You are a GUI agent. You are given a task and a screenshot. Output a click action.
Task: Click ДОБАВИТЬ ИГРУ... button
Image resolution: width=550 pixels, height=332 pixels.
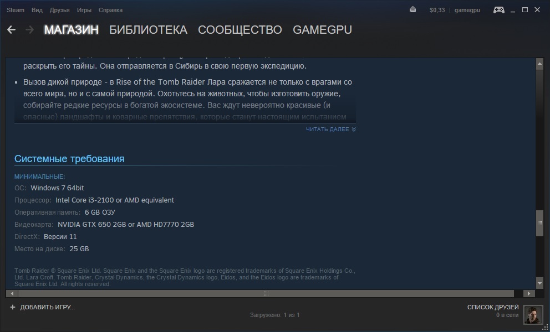click(x=47, y=307)
